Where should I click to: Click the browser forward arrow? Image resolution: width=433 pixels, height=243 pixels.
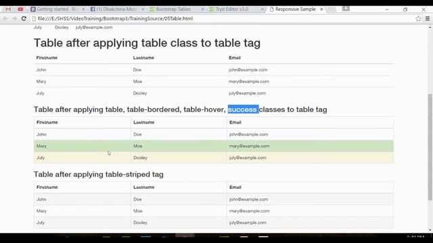point(14,18)
